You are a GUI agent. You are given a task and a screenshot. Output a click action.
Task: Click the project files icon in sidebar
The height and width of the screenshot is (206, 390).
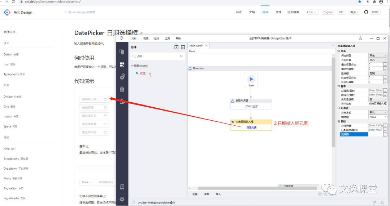point(122,51)
